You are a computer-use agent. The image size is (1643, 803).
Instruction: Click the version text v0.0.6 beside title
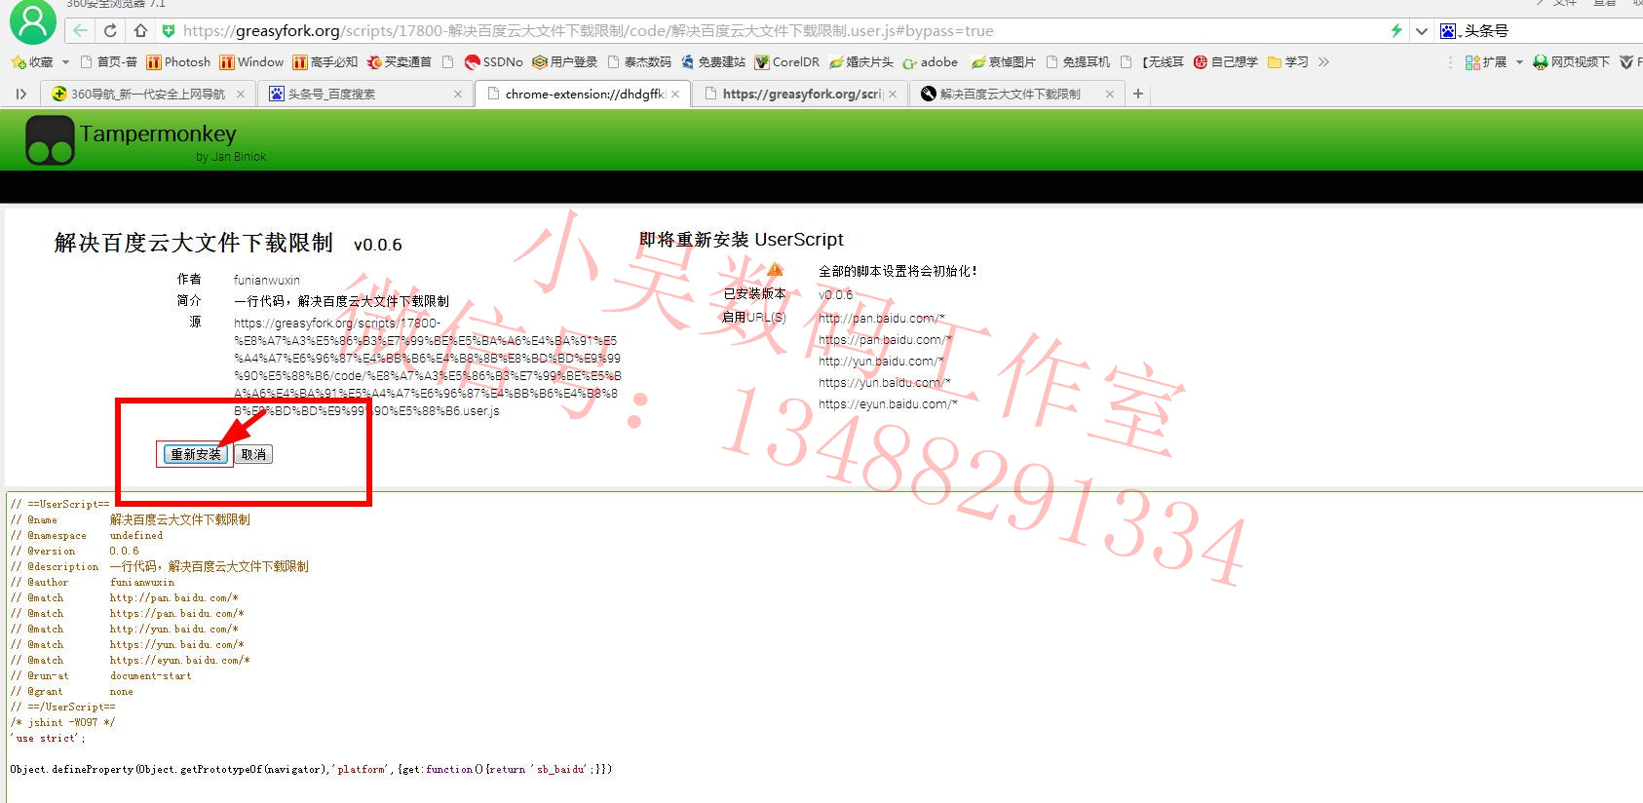click(x=378, y=245)
